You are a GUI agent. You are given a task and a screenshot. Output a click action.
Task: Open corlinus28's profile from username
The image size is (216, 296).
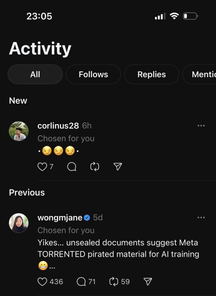point(58,126)
